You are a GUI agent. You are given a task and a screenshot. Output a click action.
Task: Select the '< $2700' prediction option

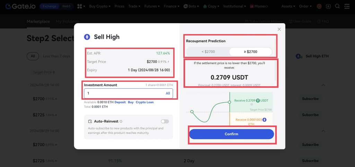coord(208,52)
